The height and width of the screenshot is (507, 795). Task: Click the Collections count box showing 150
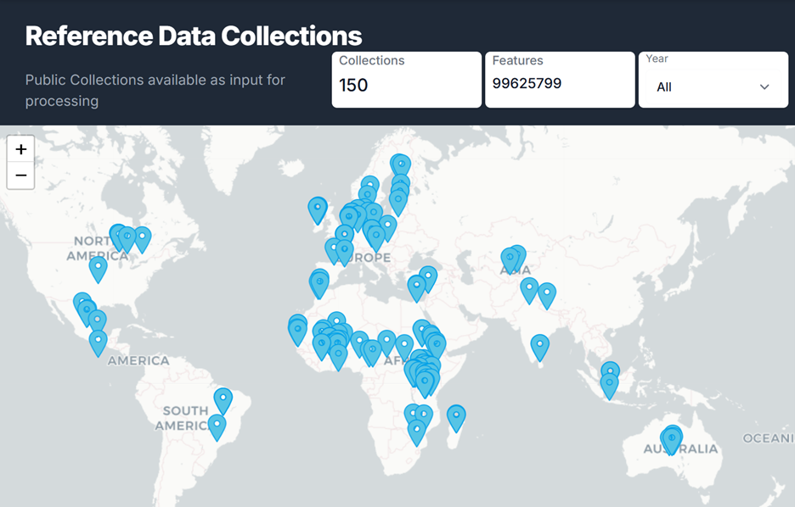pos(406,80)
